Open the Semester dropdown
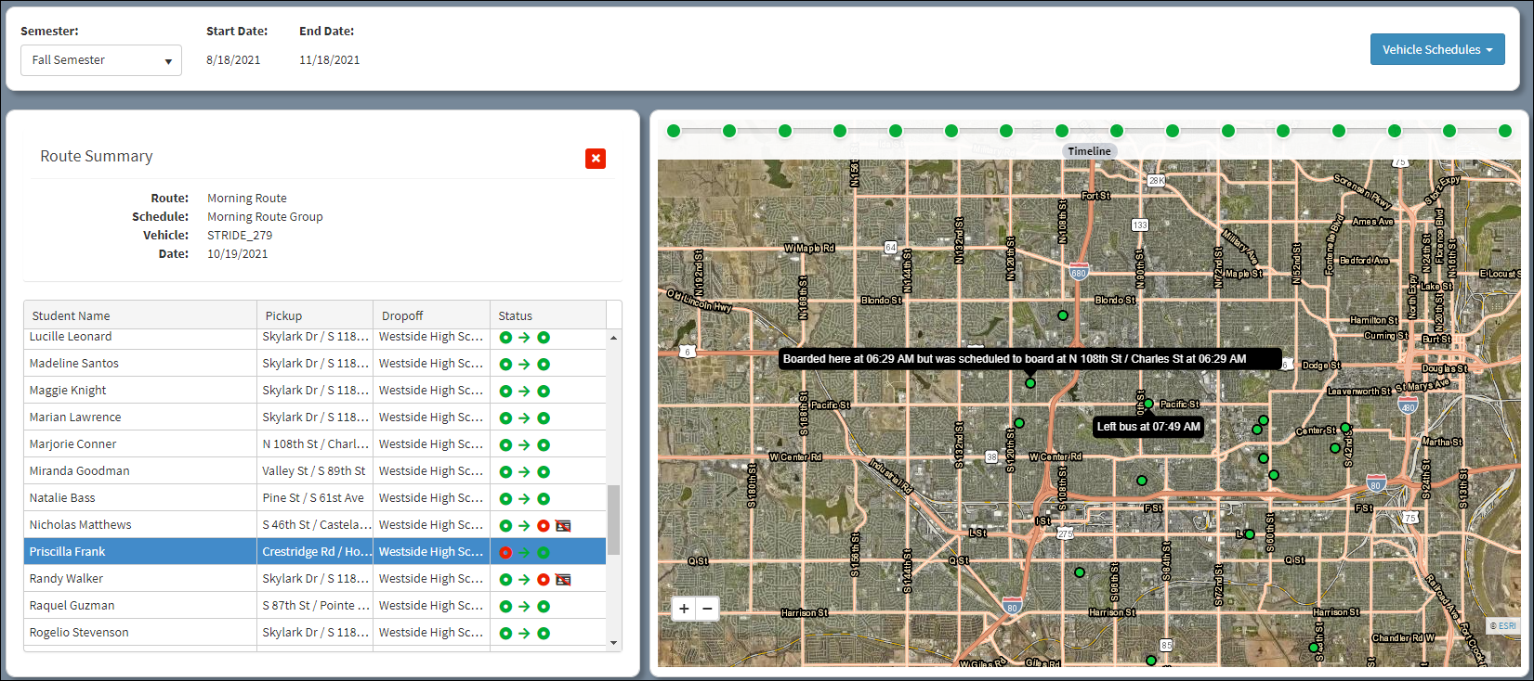 tap(100, 60)
